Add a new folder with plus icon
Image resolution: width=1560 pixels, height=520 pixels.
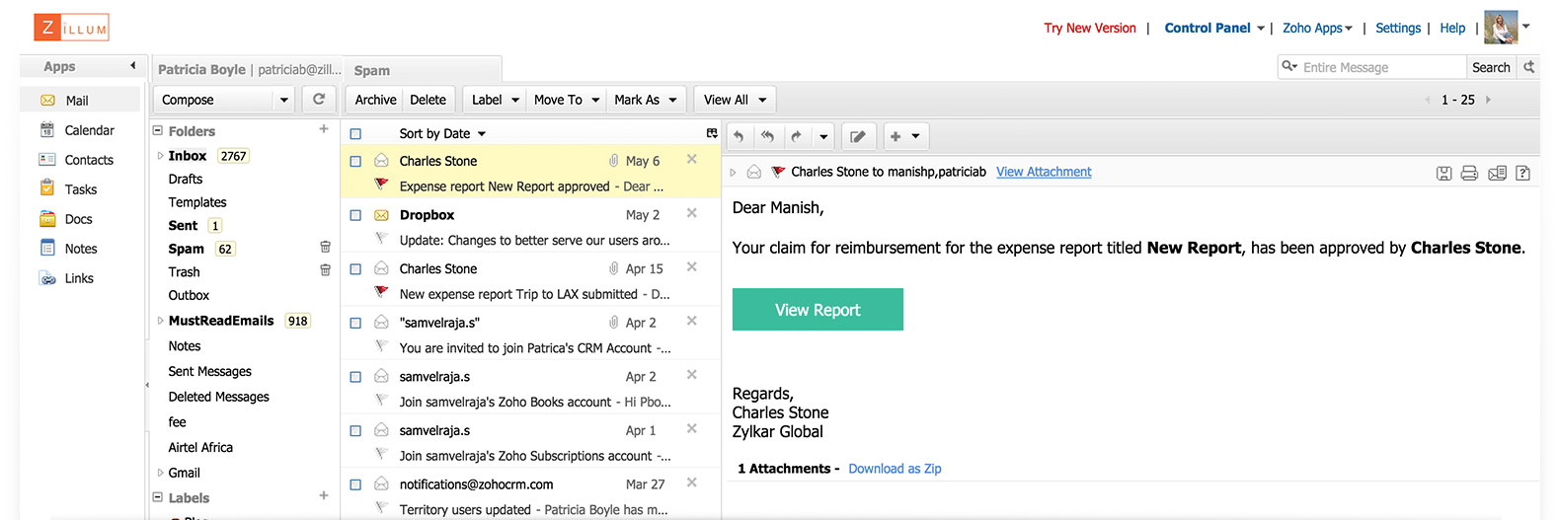[x=324, y=129]
